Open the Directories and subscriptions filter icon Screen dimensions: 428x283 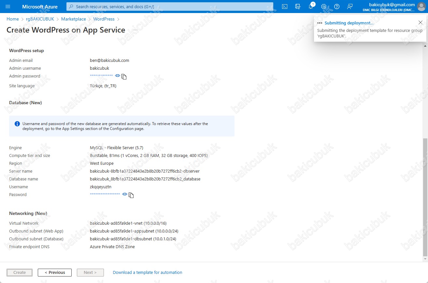297,7
